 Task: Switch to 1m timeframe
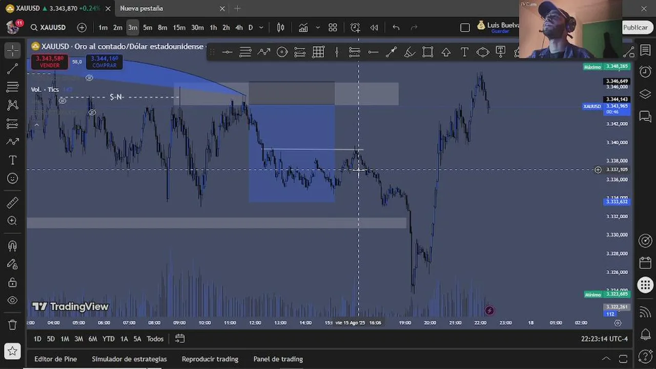[x=103, y=28]
